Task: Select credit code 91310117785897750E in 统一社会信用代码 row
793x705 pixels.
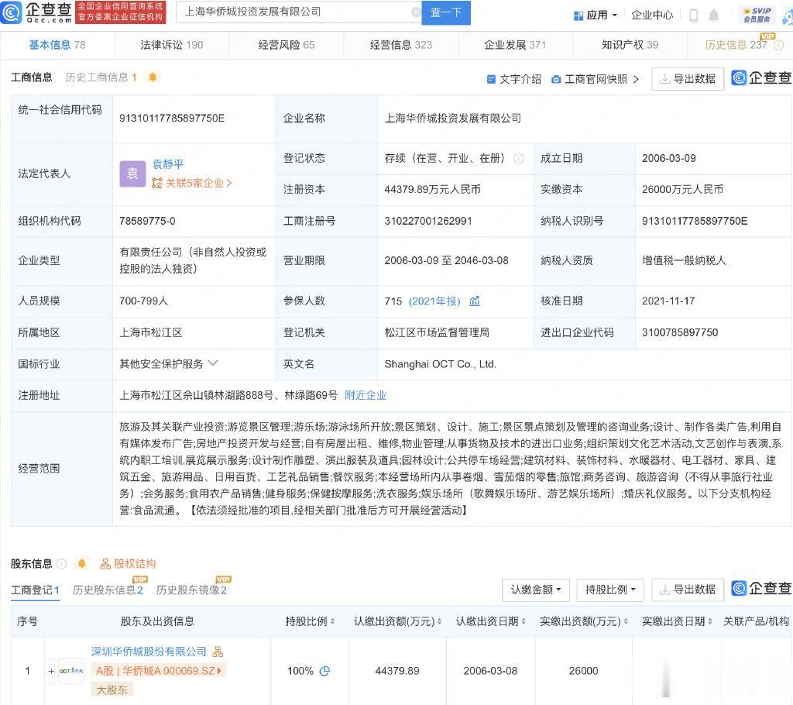Action: [171, 119]
